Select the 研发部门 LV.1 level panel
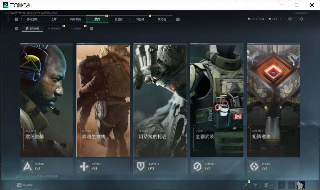 tap(273, 166)
